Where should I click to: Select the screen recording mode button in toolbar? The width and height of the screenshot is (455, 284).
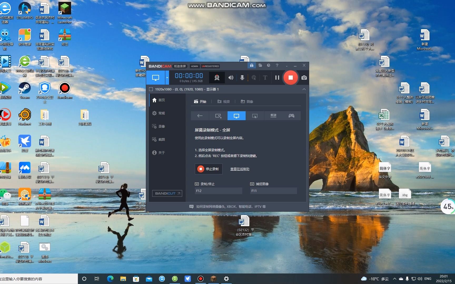pos(156,78)
